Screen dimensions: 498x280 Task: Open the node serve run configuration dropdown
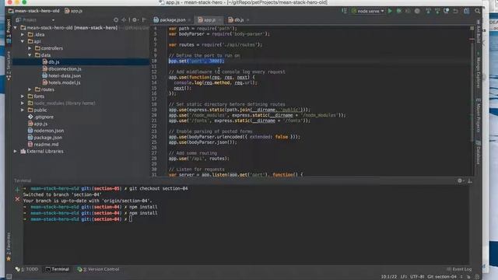[x=368, y=11]
